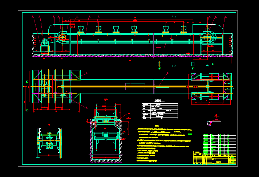Select the rectangular outline at the plan view center
Image resolution: width=259 pixels, height=177 pixels.
[x=135, y=87]
